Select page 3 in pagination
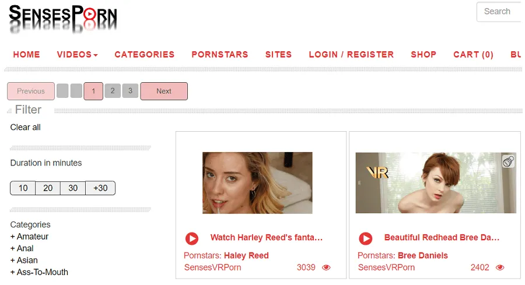Image resolution: width=525 pixels, height=285 pixels. 130,91
